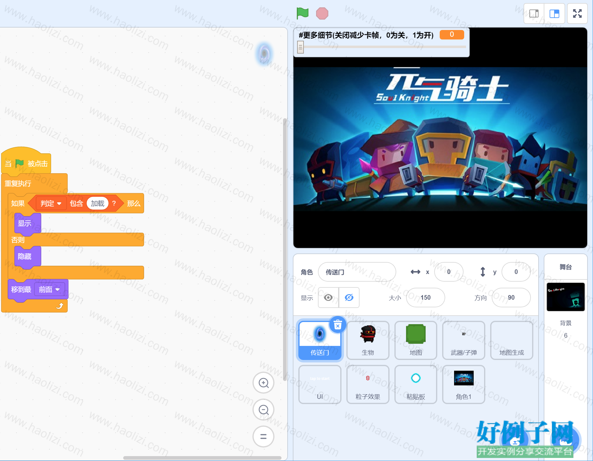Select the UI sprite
593x461 pixels.
[x=320, y=384]
